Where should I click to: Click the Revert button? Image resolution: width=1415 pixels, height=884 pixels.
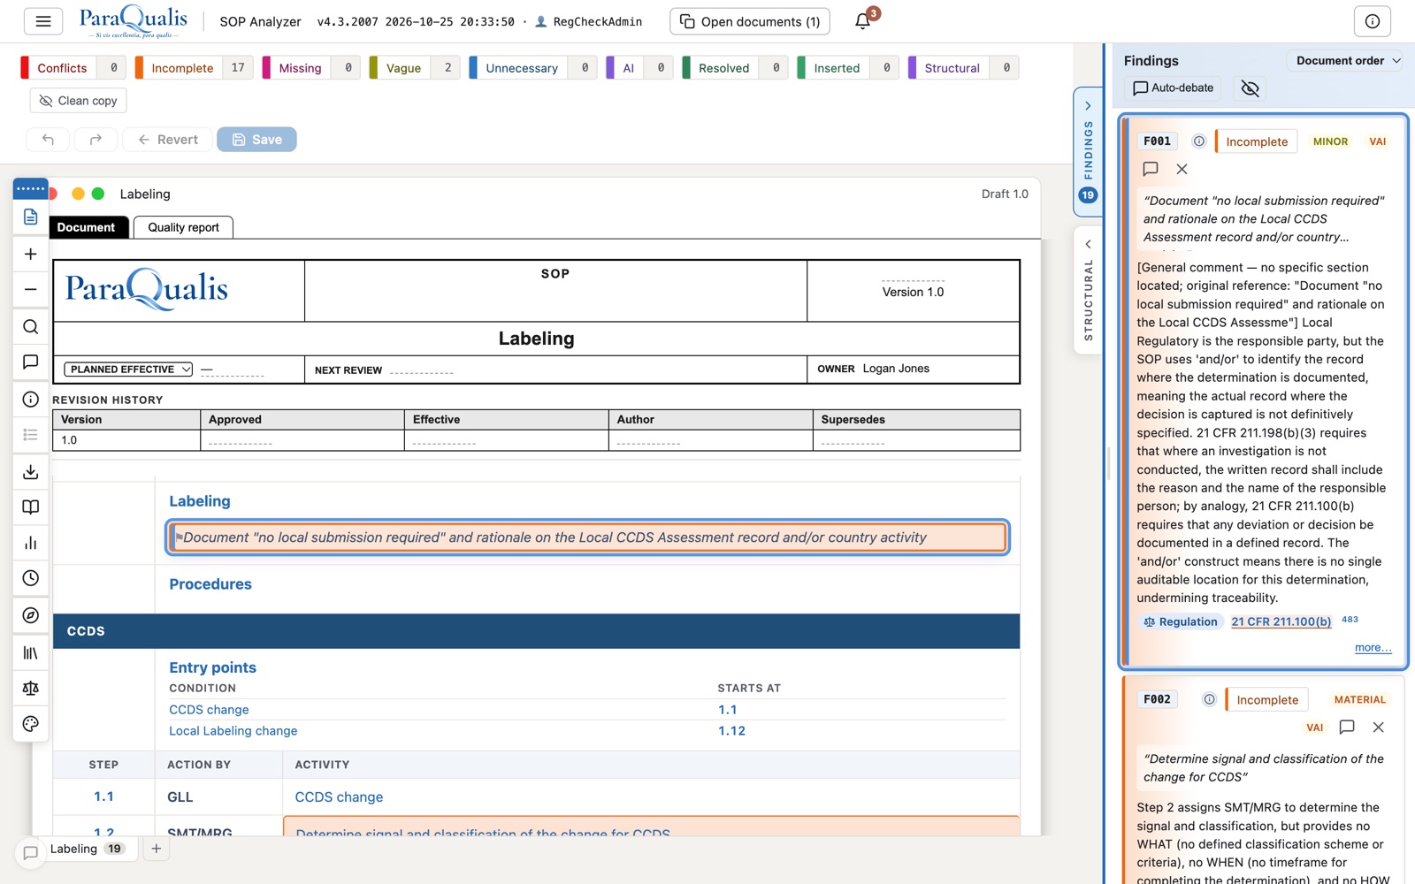tap(167, 140)
